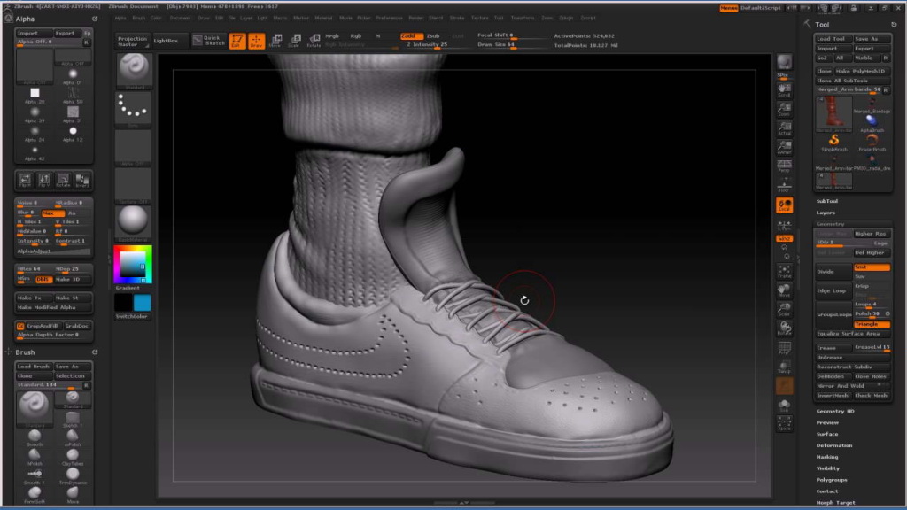Enable Zadd sculpt mode
This screenshot has height=510, width=907.
point(411,35)
